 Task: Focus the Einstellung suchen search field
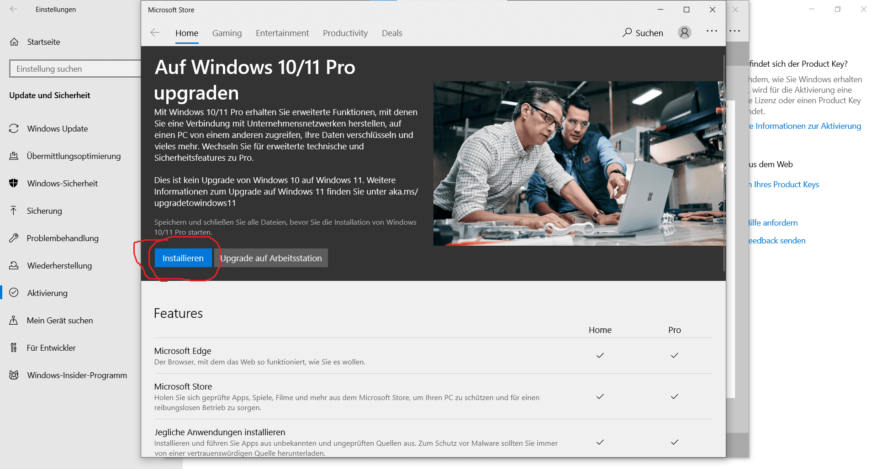point(75,69)
